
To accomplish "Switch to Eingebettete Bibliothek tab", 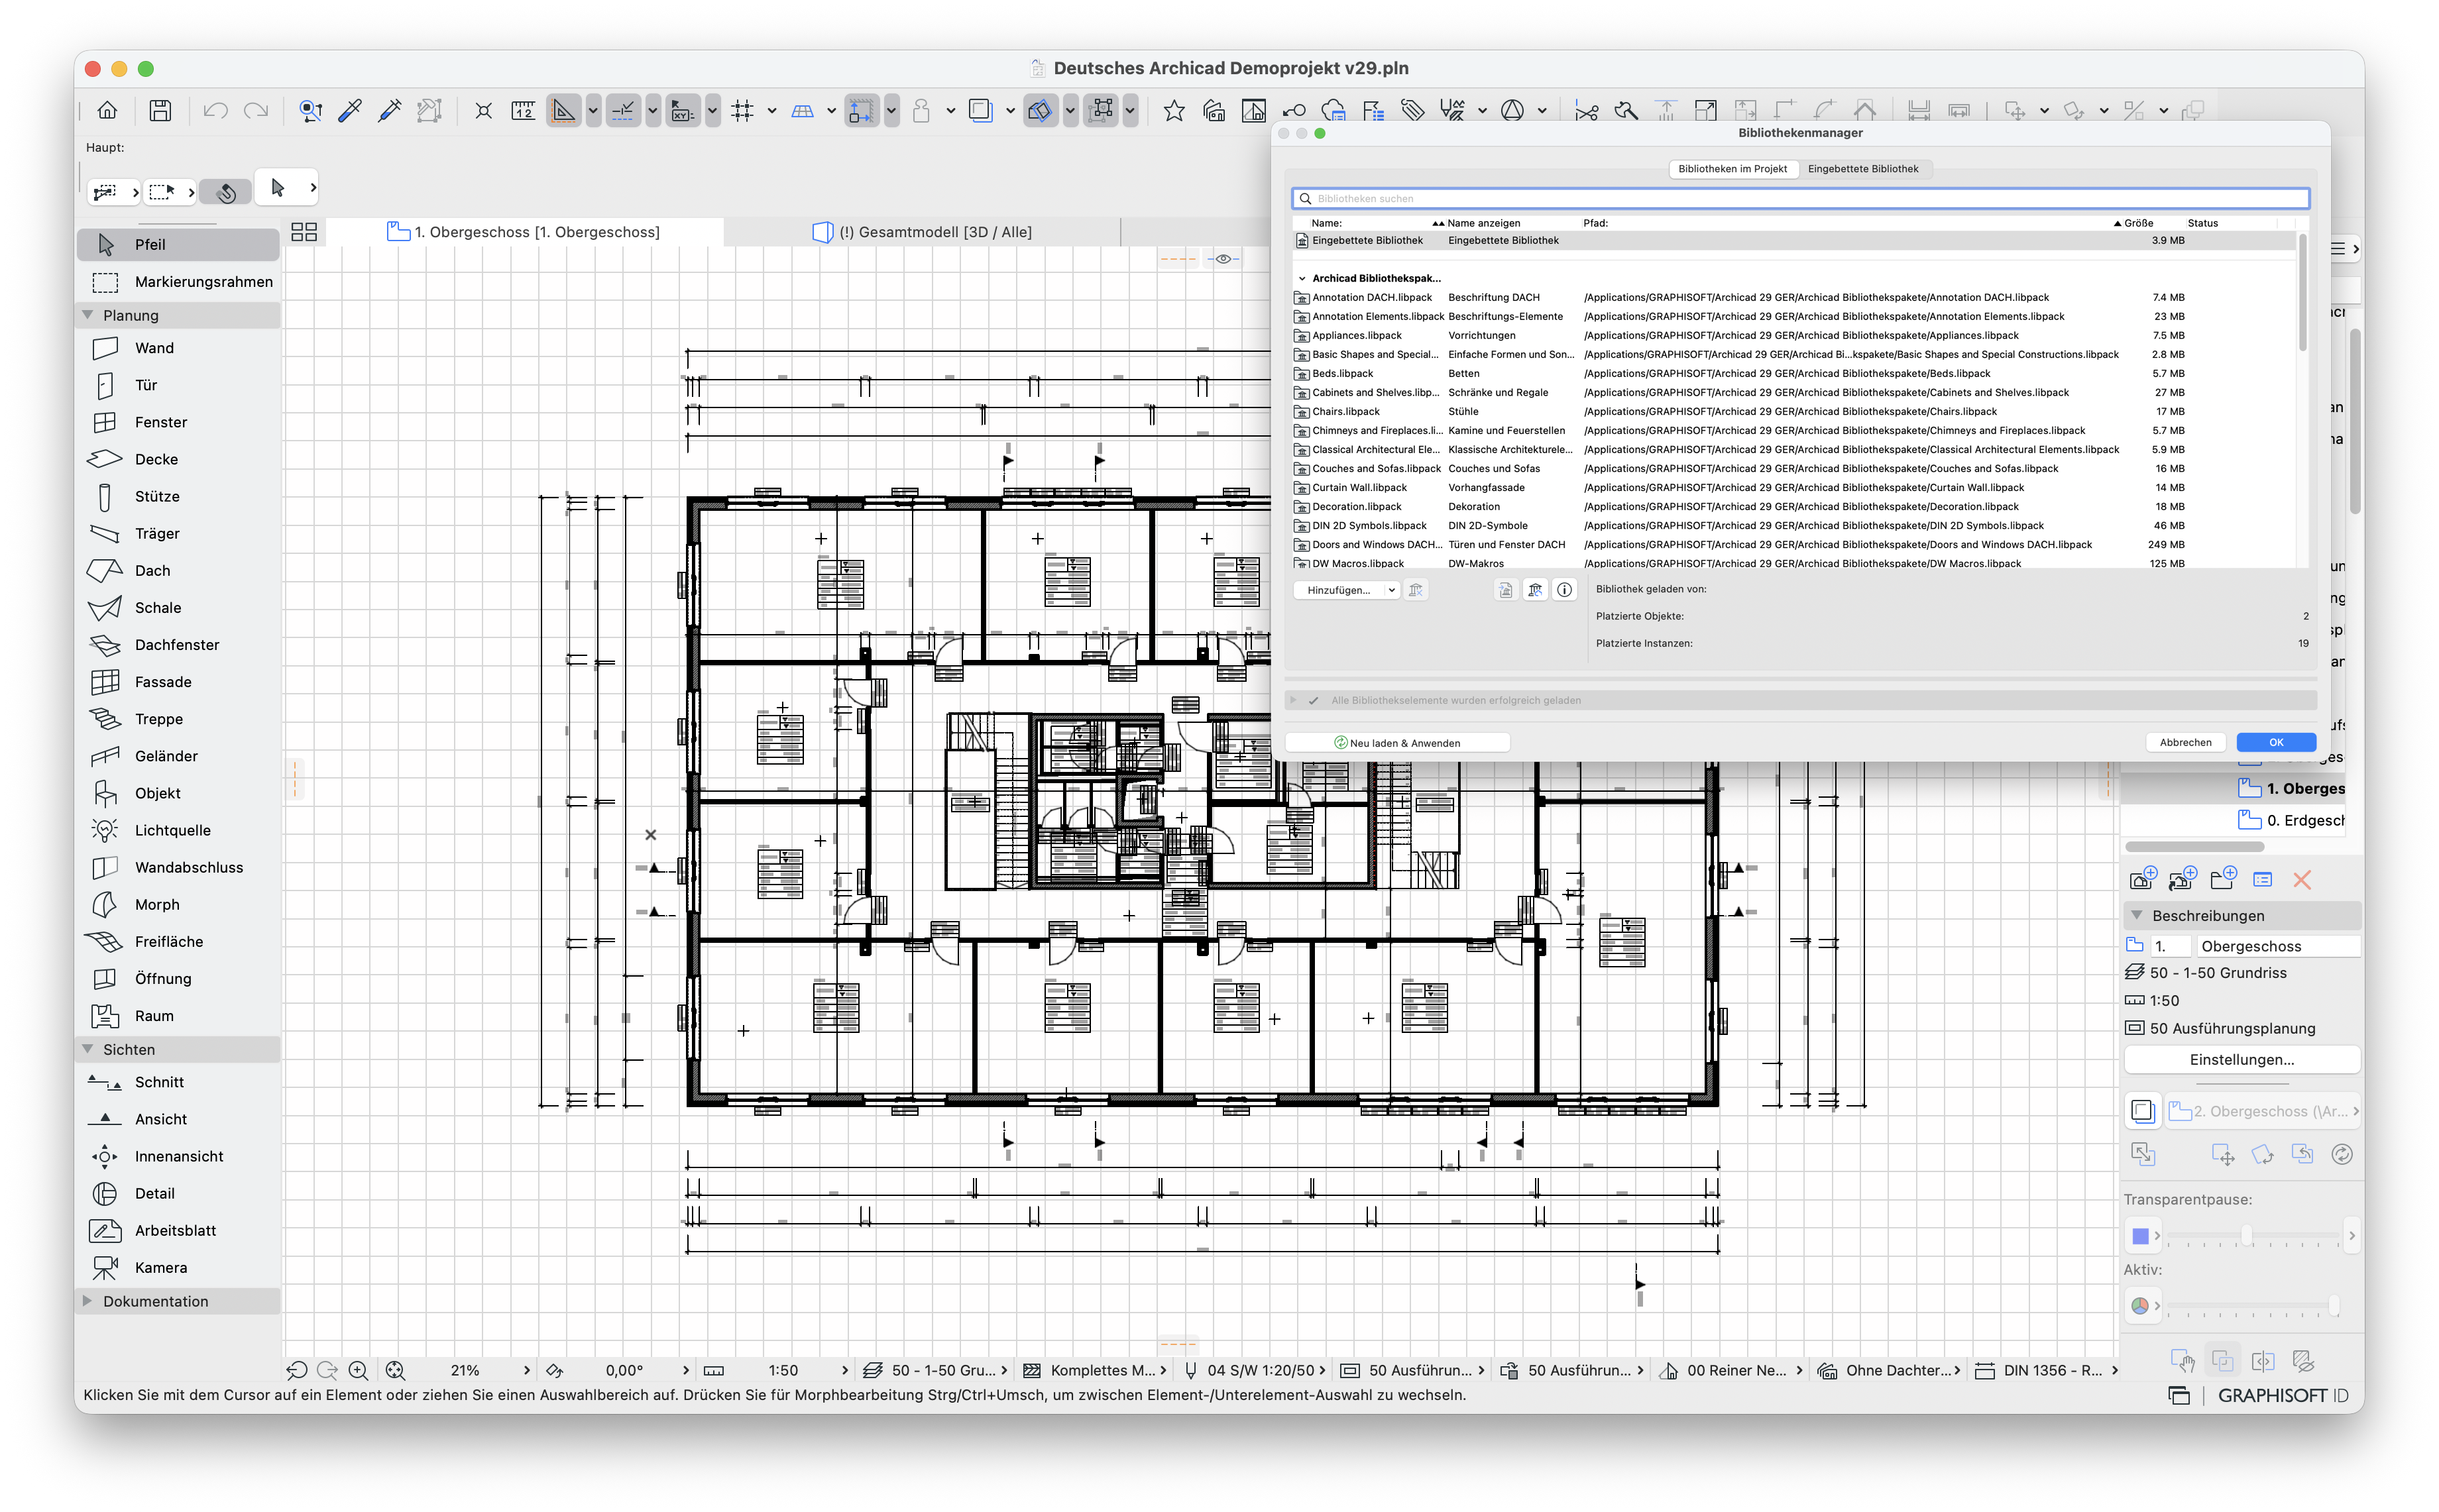I will pos(1863,169).
